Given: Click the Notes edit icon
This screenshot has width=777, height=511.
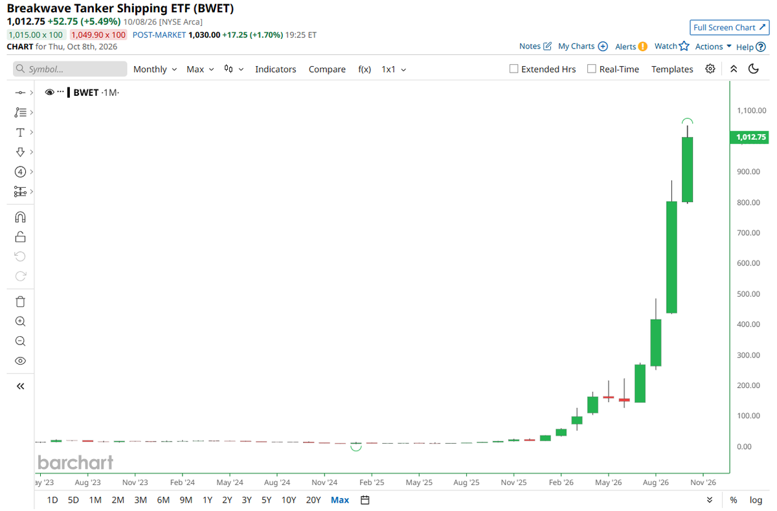Looking at the screenshot, I should pyautogui.click(x=547, y=46).
